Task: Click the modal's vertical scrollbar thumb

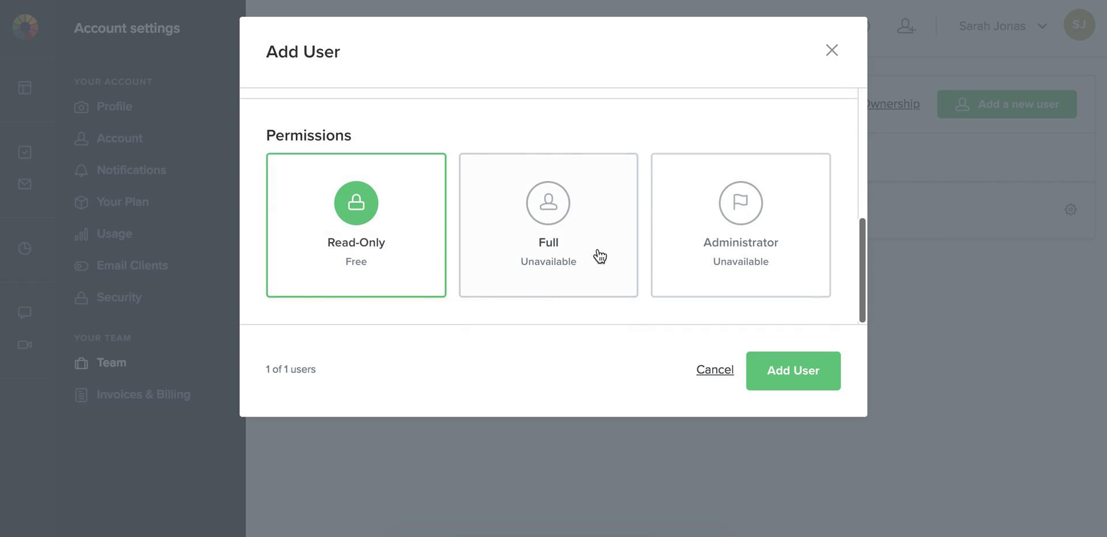Action: click(x=862, y=270)
